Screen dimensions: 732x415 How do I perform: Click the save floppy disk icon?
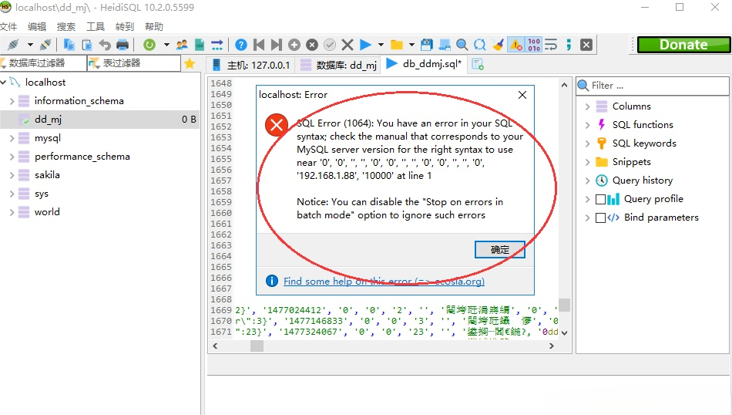coord(427,45)
